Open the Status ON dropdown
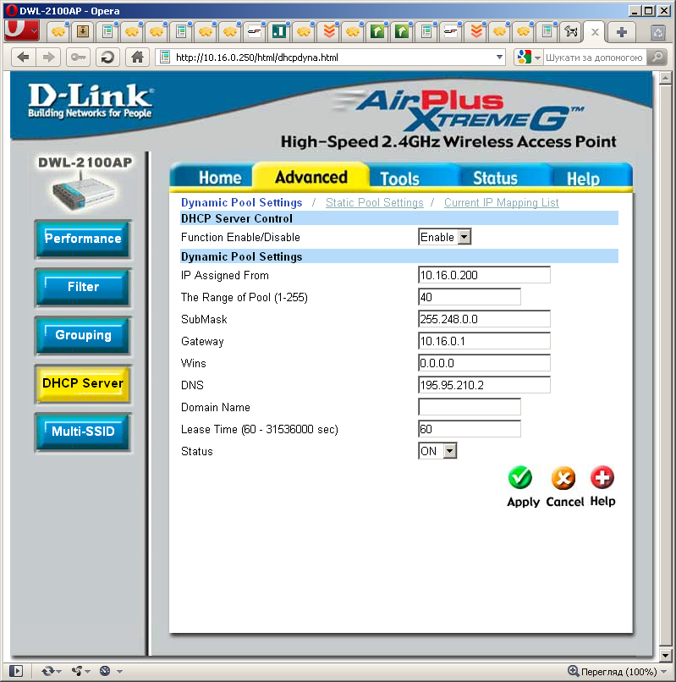This screenshot has height=682, width=676. point(437,451)
